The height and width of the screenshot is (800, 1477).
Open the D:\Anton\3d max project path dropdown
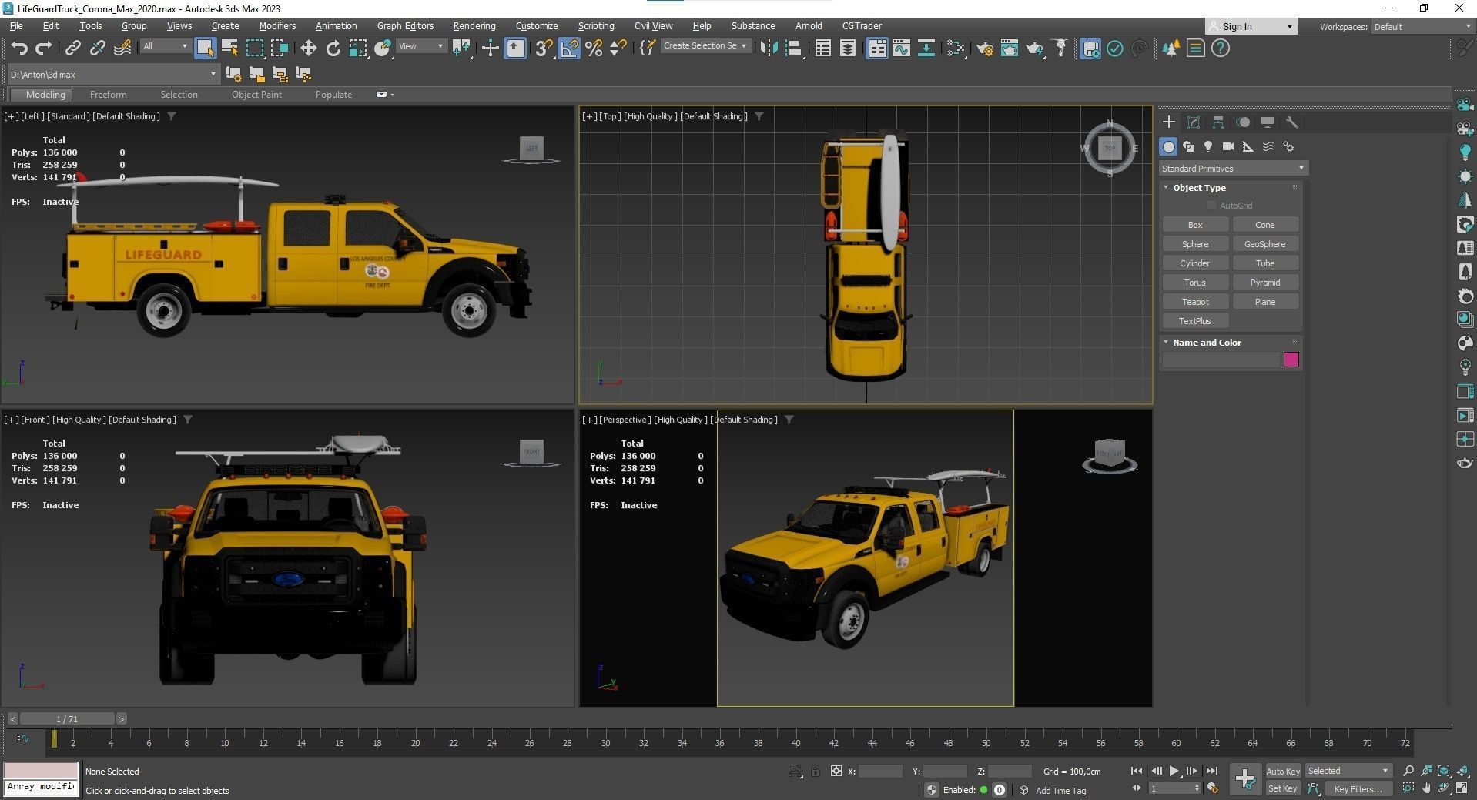point(113,75)
